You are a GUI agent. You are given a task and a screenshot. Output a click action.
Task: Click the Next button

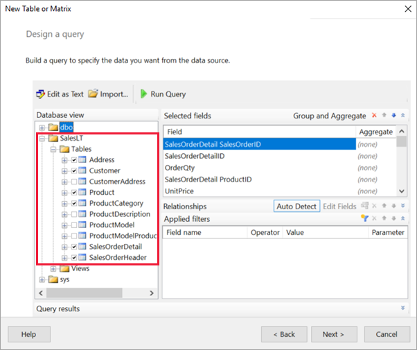[x=333, y=334]
